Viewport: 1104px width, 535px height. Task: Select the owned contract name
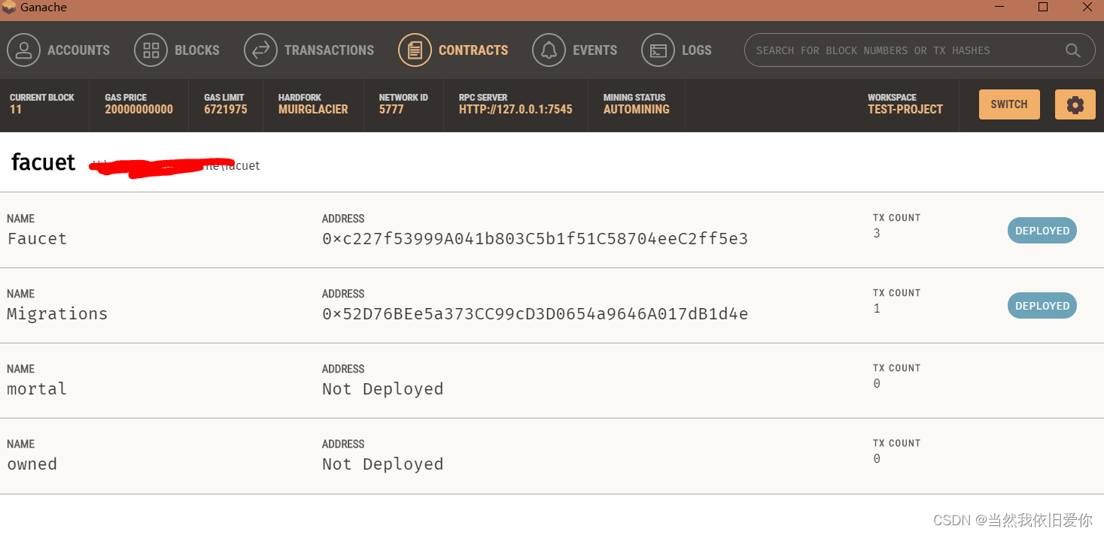tap(32, 464)
